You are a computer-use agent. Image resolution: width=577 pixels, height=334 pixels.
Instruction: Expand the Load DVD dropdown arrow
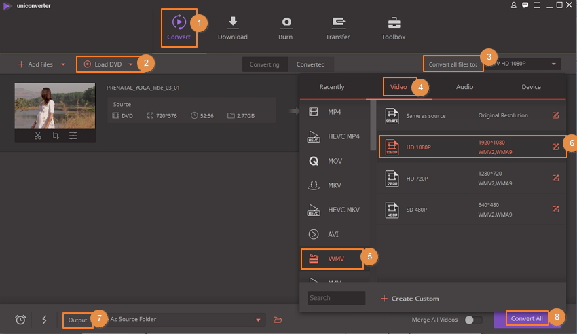pyautogui.click(x=130, y=64)
